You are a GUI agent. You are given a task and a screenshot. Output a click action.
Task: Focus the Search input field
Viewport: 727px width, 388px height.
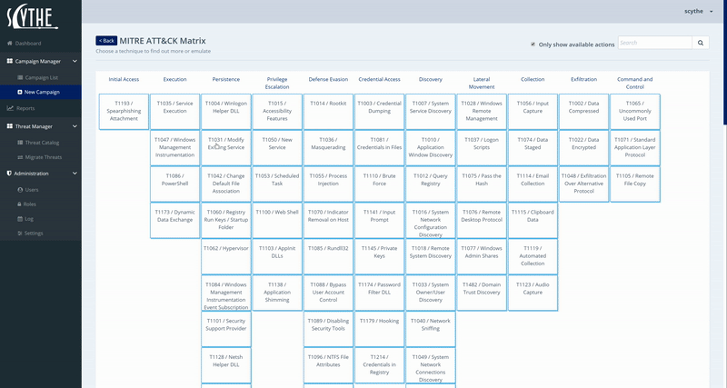click(655, 43)
